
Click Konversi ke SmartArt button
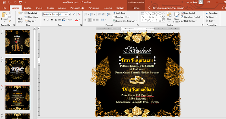click(x=124, y=21)
